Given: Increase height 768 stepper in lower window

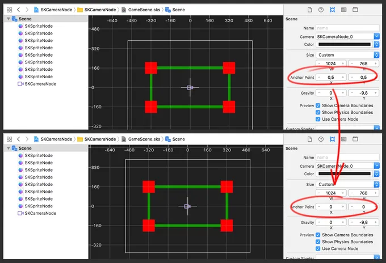Looking at the screenshot, I should coord(375,193).
